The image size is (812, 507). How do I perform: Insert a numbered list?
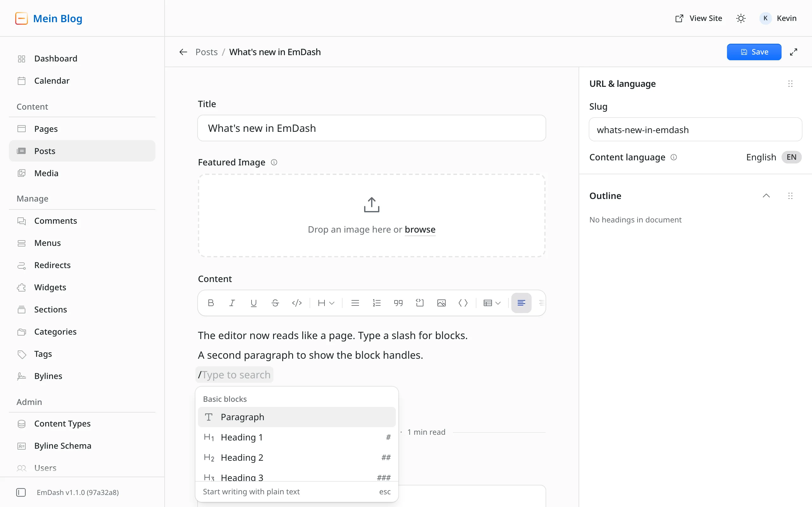pyautogui.click(x=377, y=303)
